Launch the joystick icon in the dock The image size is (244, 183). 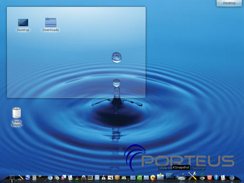click(x=104, y=178)
